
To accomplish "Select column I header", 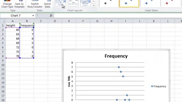I will [125, 21].
